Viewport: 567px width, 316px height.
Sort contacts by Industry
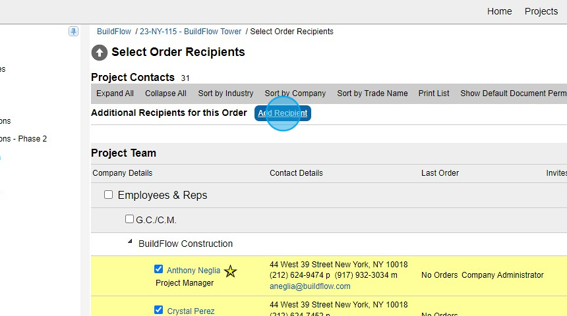[225, 93]
